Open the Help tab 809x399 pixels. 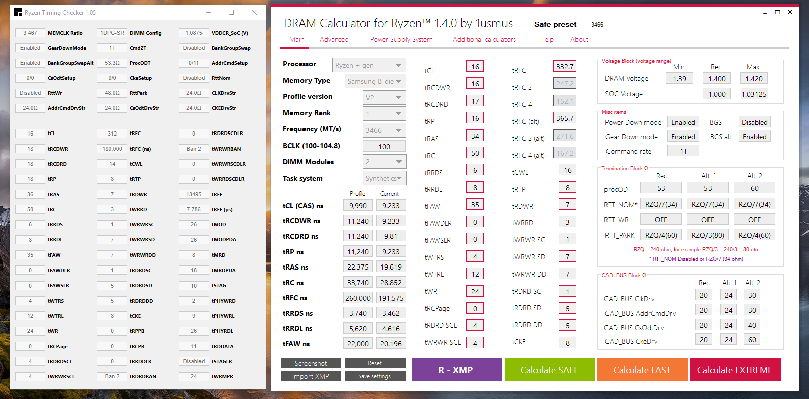click(547, 39)
